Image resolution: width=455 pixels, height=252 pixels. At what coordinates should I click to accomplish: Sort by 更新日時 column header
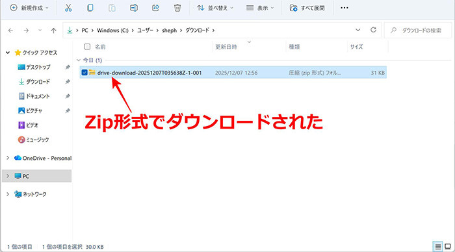pos(226,47)
